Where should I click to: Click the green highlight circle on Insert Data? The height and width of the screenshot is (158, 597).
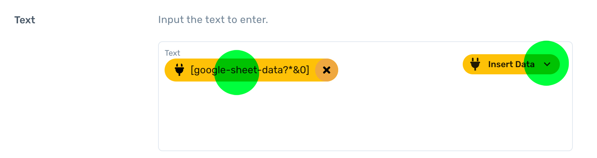click(x=546, y=63)
